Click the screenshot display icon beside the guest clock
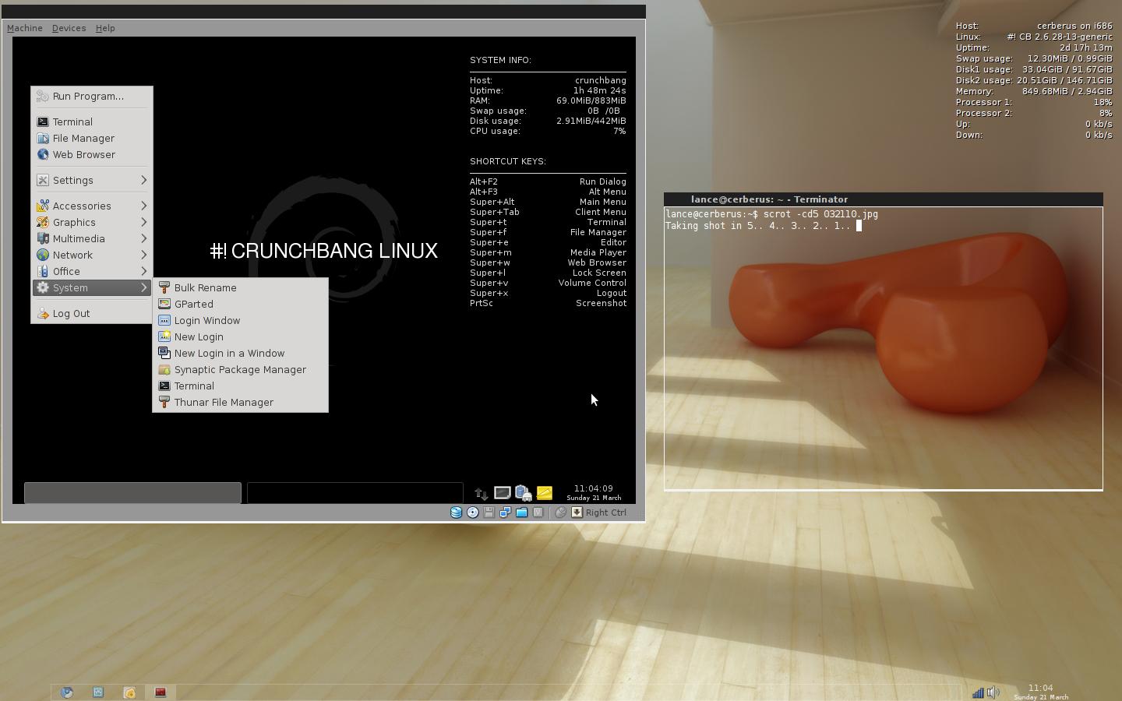 pos(503,492)
